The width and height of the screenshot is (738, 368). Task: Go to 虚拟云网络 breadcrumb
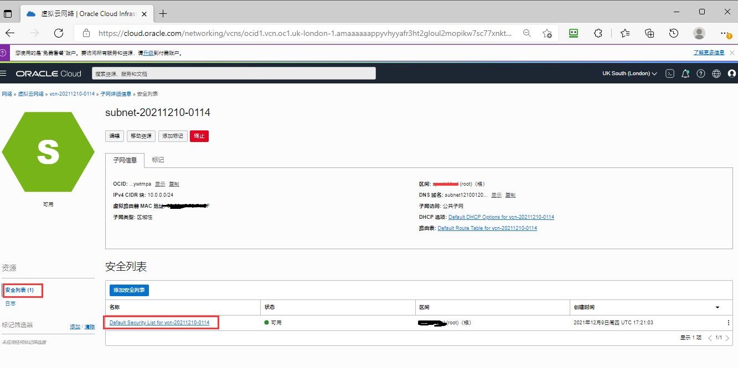(x=30, y=94)
